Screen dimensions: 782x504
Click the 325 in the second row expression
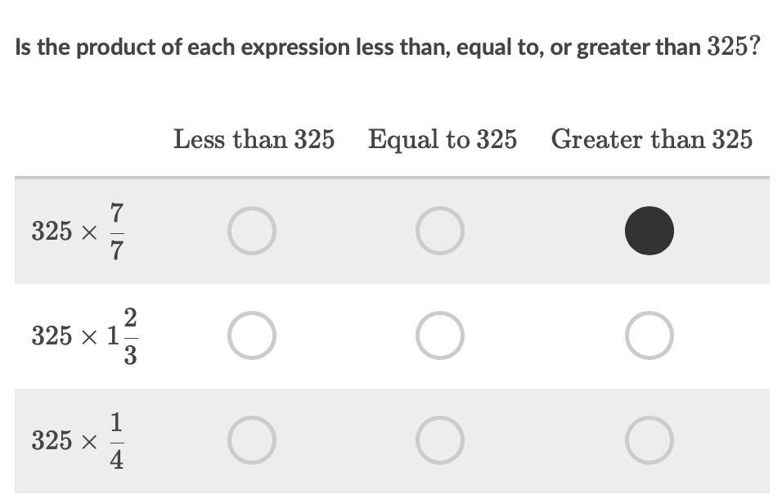52,335
